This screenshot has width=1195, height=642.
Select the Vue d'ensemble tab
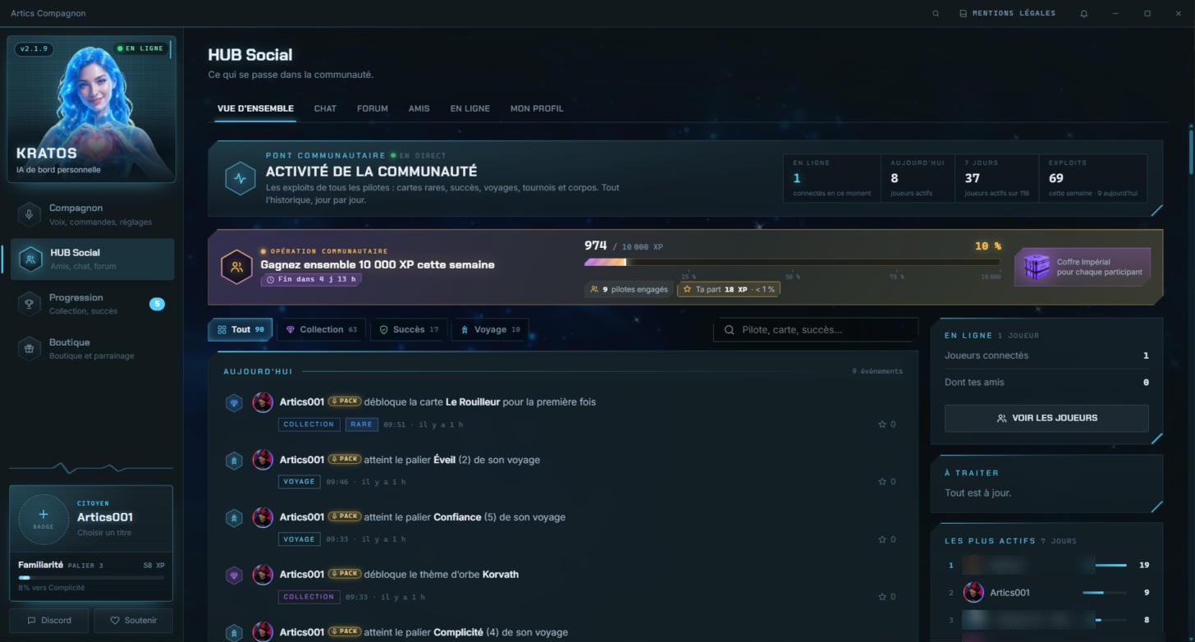point(255,108)
